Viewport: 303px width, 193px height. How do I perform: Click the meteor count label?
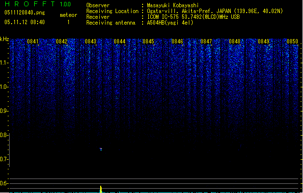pos(68,15)
